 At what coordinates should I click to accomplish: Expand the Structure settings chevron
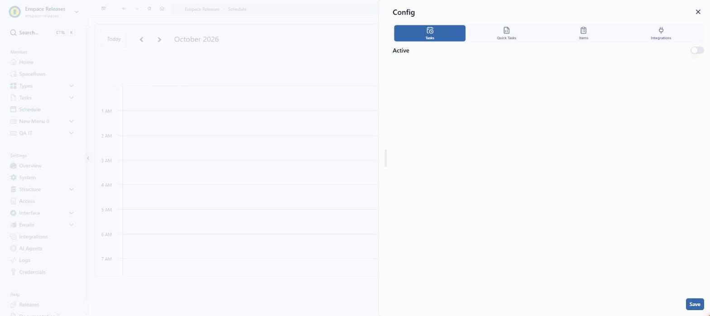pyautogui.click(x=71, y=189)
